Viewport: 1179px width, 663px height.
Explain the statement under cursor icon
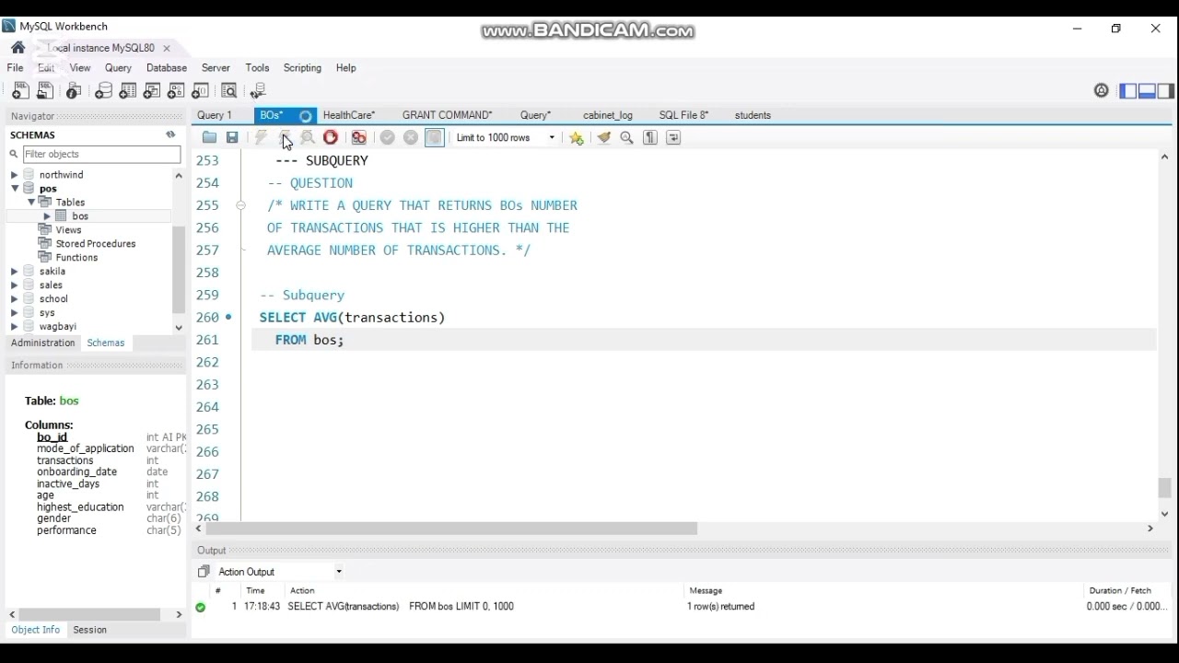click(x=308, y=137)
